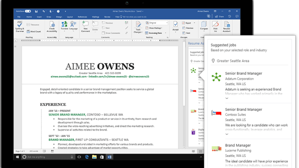Click Hide Ink

pyautogui.click(x=215, y=27)
